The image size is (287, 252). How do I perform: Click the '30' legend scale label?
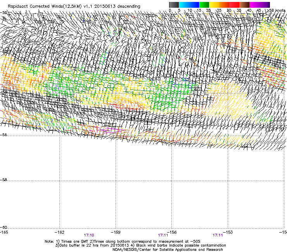tap(229, 10)
